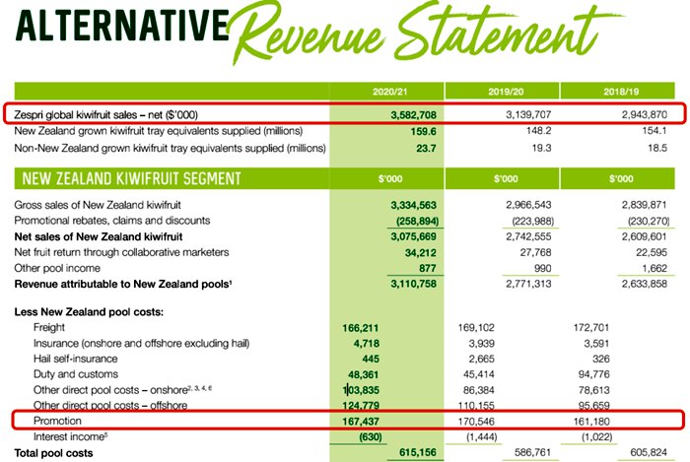Click 'Non-New Zealand grown kiwifruit' row label
690x462 pixels.
point(170,148)
